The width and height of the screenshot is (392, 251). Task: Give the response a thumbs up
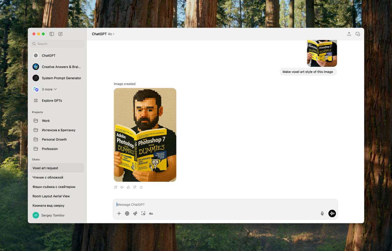(128, 187)
